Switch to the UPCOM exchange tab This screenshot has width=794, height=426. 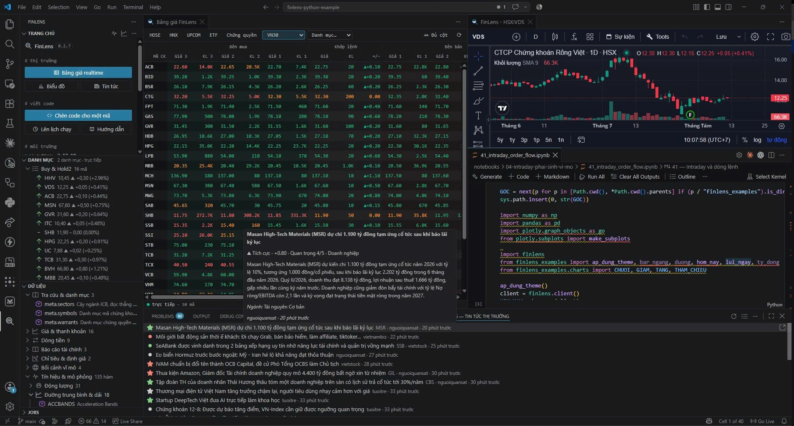[194, 35]
